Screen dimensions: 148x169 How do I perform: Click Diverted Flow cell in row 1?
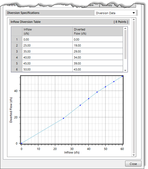[98, 39]
